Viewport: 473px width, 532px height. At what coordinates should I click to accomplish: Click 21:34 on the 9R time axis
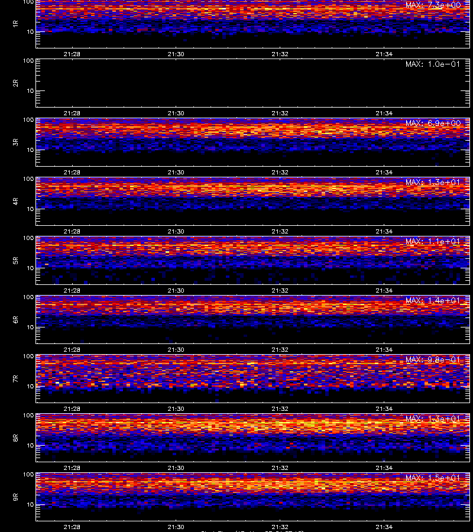pos(384,527)
